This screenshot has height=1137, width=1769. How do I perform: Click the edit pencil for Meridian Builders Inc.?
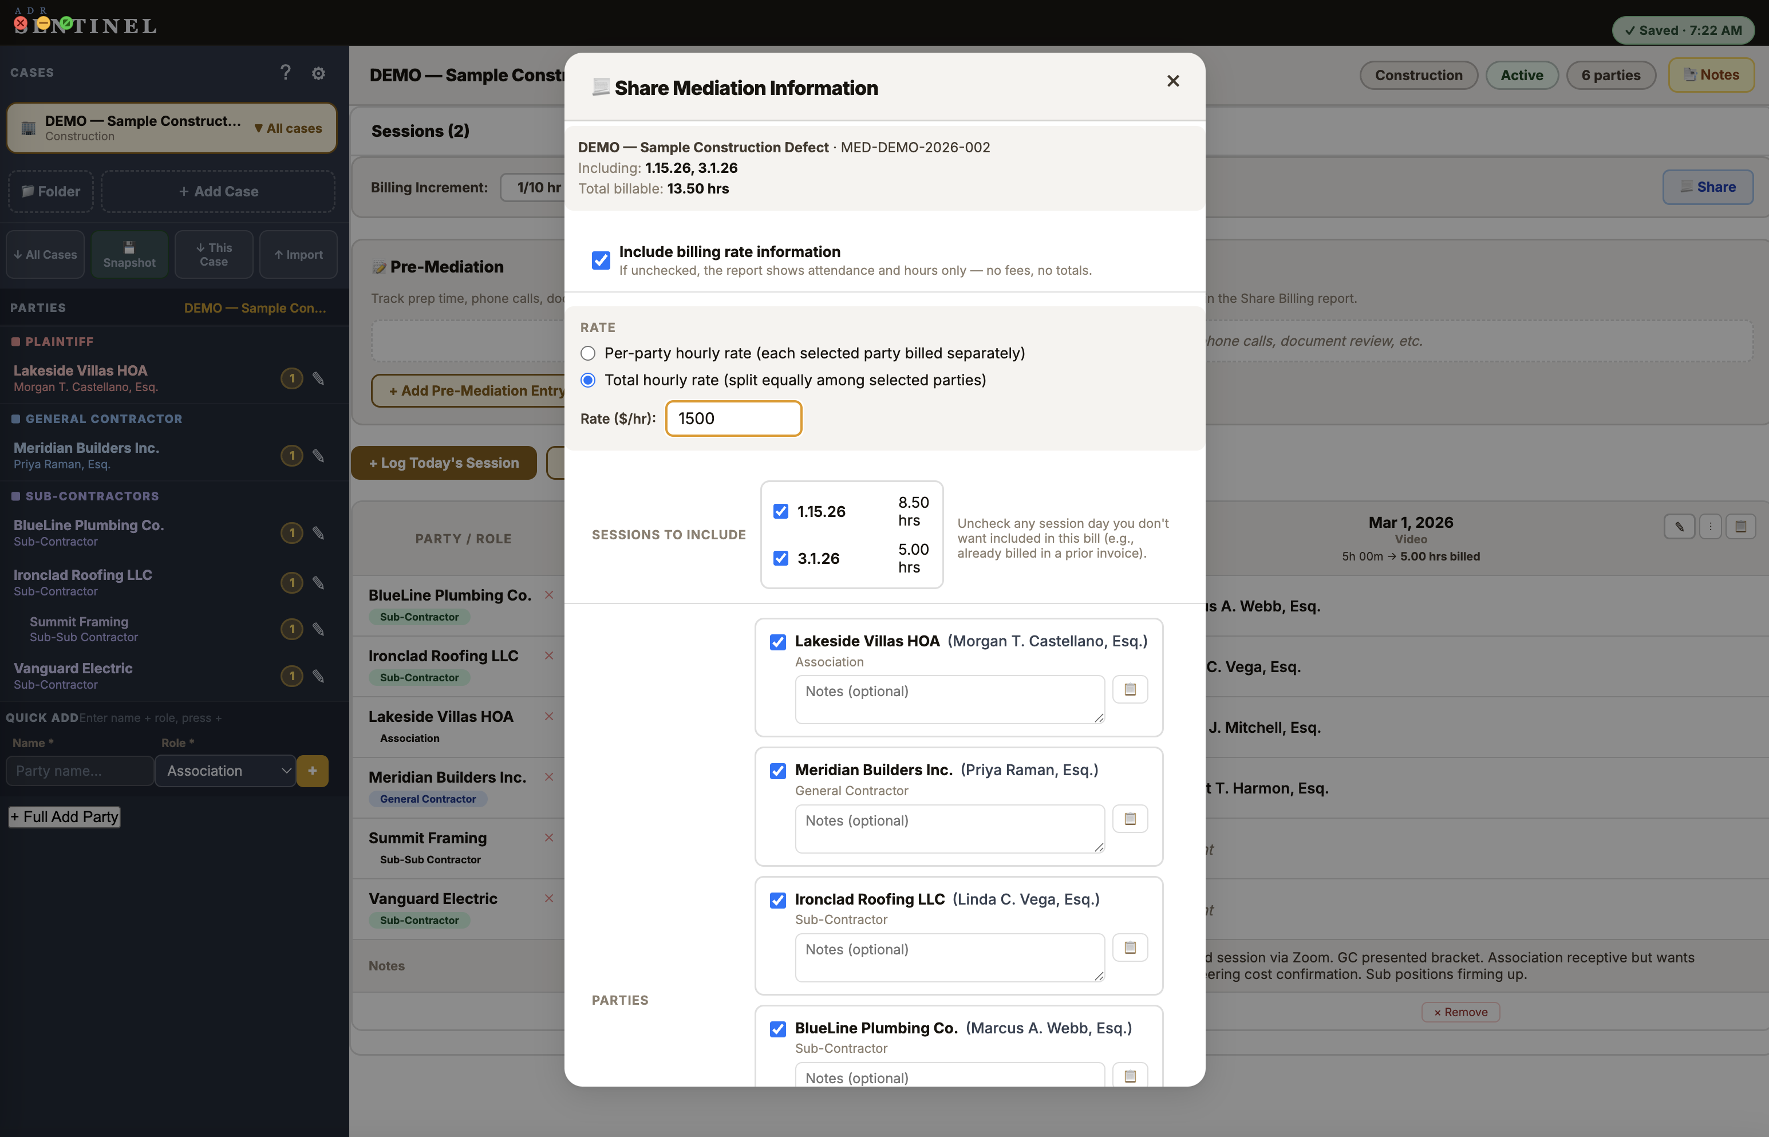318,456
